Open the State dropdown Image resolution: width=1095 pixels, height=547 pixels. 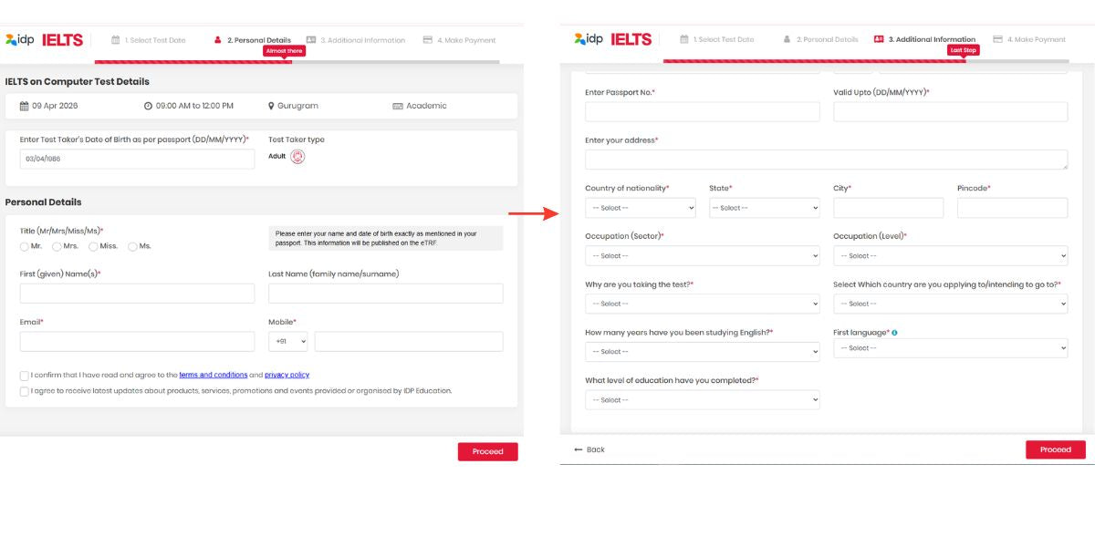765,208
